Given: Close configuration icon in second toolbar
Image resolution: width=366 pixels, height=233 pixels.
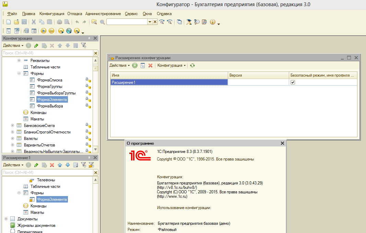Looking at the screenshot, I should 16,31.
